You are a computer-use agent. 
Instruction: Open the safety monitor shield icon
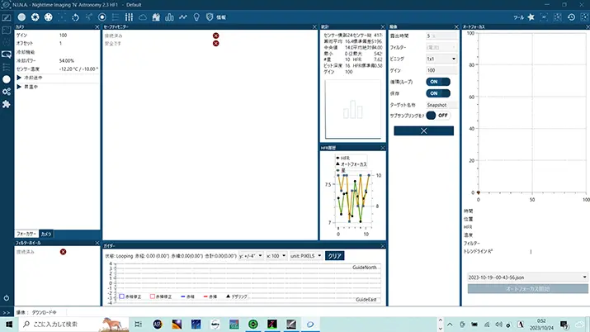[210, 17]
